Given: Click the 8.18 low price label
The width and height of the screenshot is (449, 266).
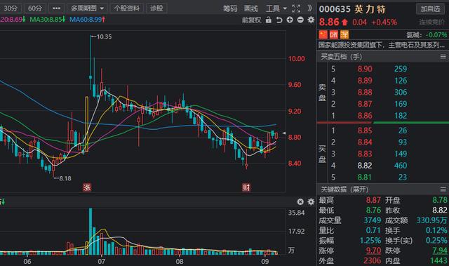Looking at the screenshot, I should (x=65, y=178).
